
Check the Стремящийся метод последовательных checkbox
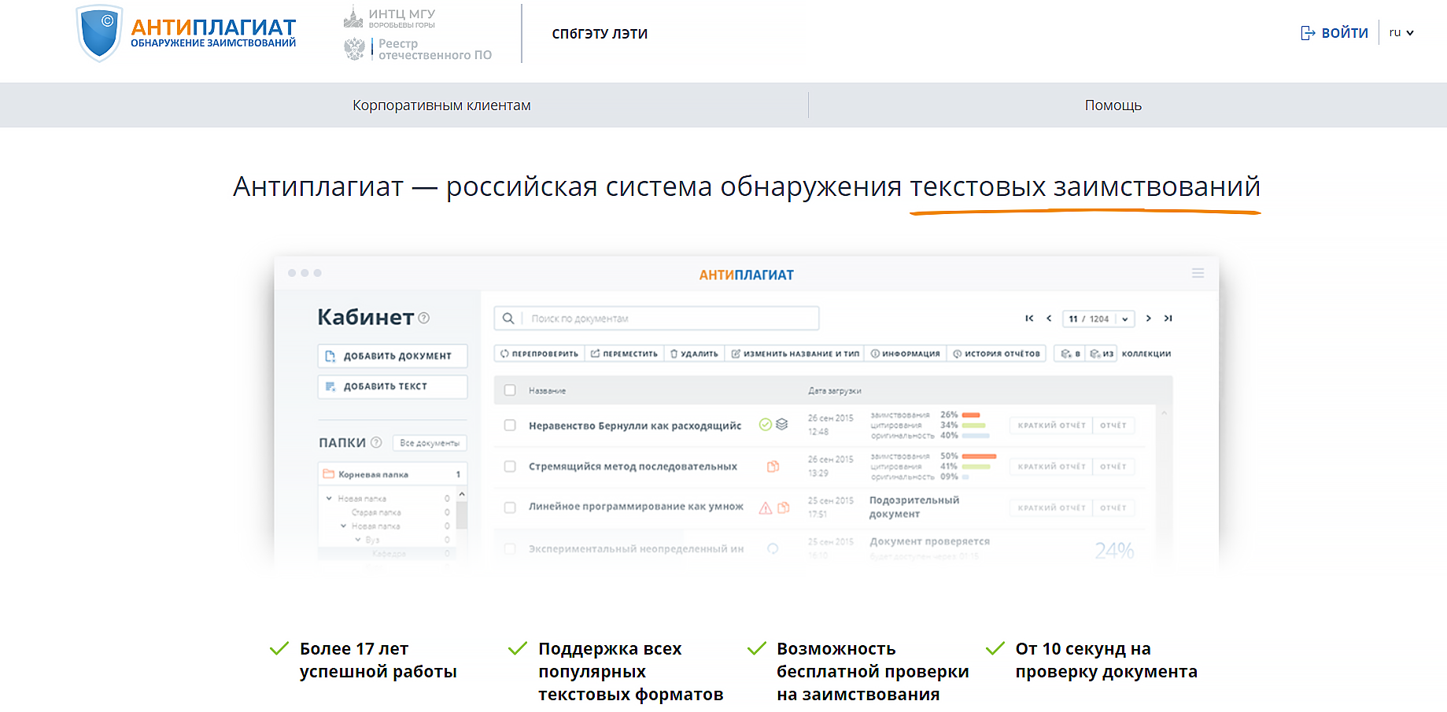tap(510, 467)
